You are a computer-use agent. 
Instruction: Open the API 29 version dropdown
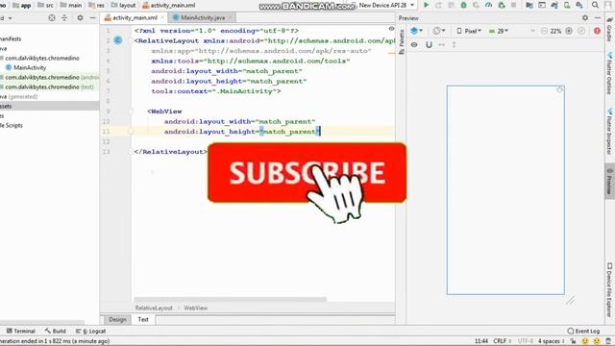499,31
